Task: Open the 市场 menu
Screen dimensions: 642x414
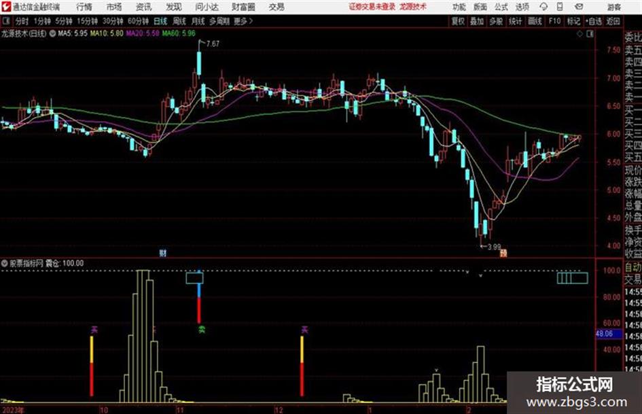Action: click(114, 7)
